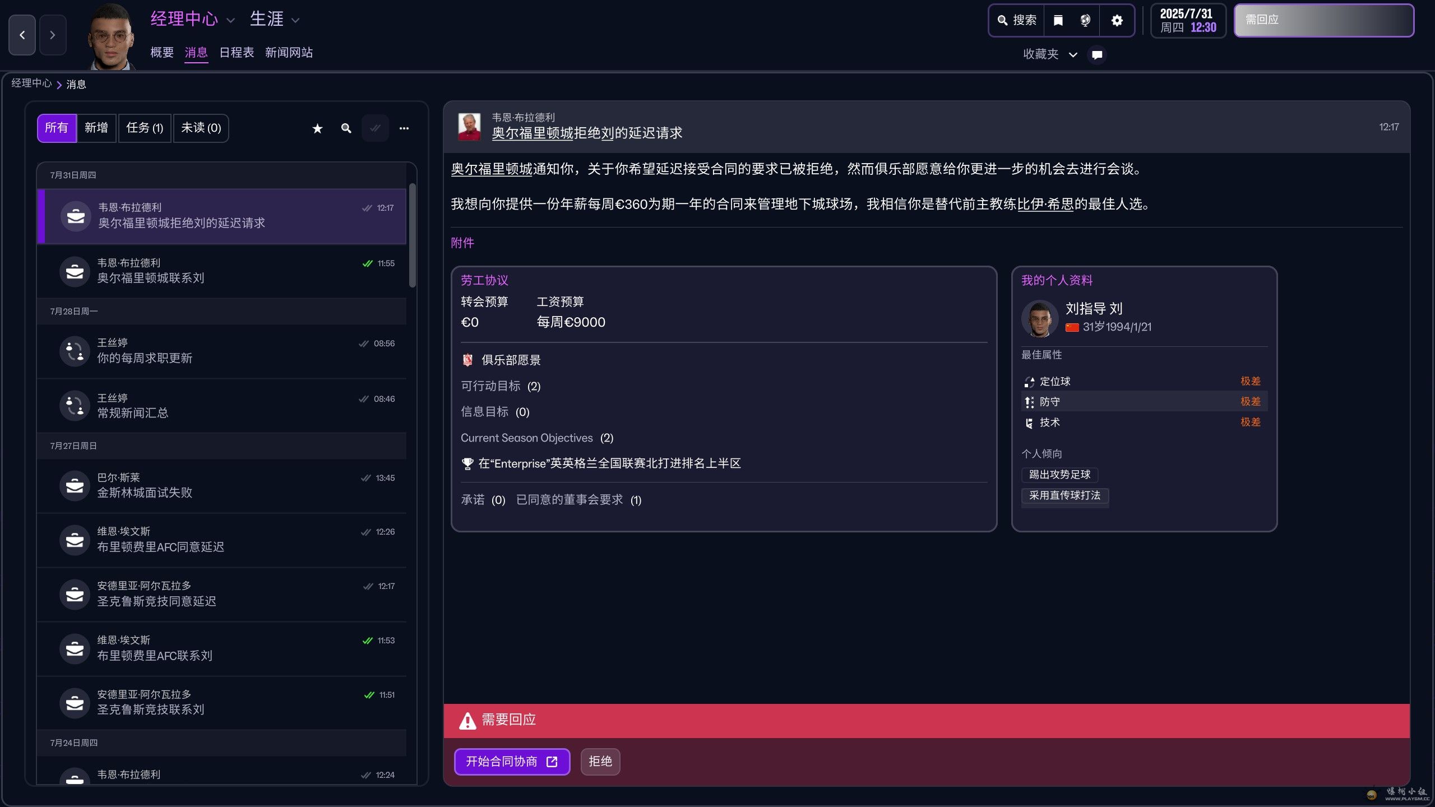Click the inbox magnifier search icon
Viewport: 1435px width, 807px height.
[x=346, y=129]
